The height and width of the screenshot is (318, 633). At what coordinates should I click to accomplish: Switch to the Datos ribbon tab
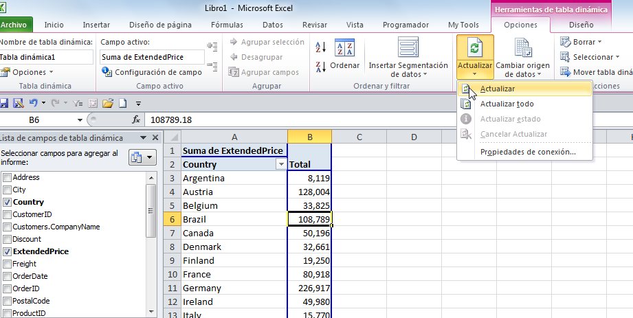pyautogui.click(x=273, y=25)
